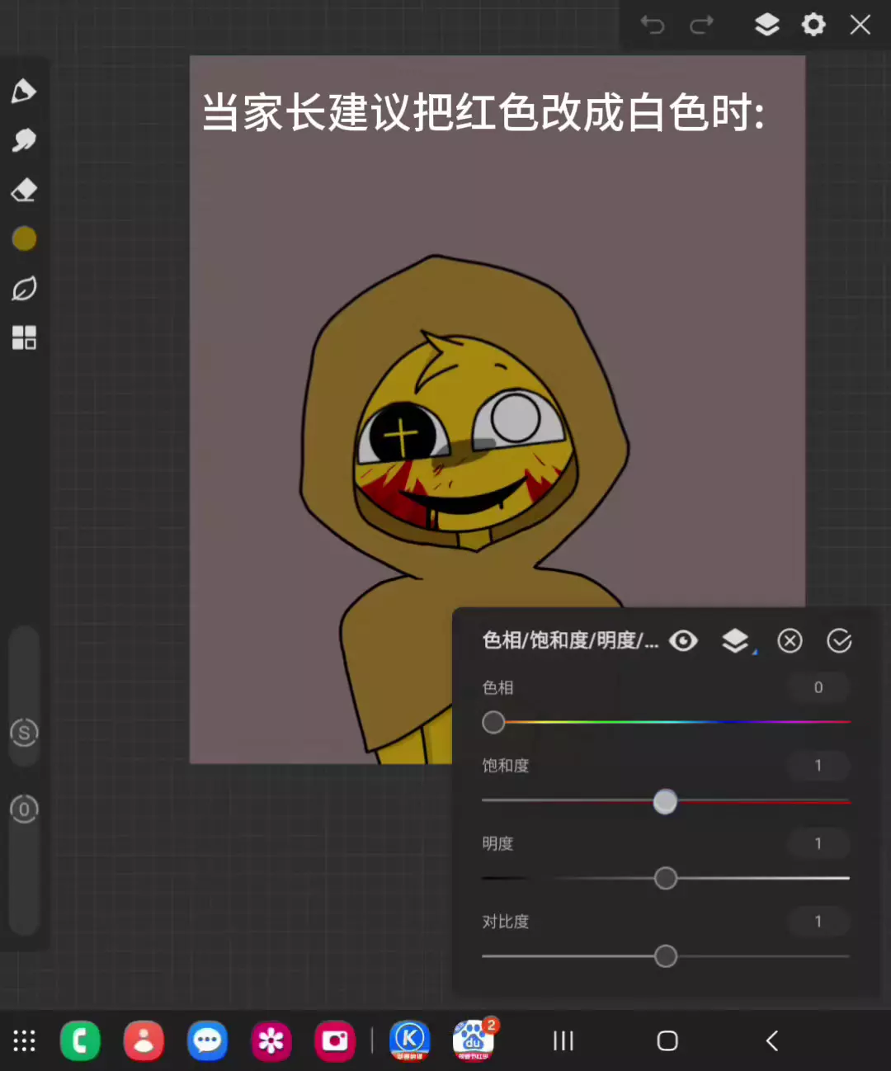The image size is (891, 1071).
Task: Edit the 色相 value field showing 0
Action: point(818,687)
